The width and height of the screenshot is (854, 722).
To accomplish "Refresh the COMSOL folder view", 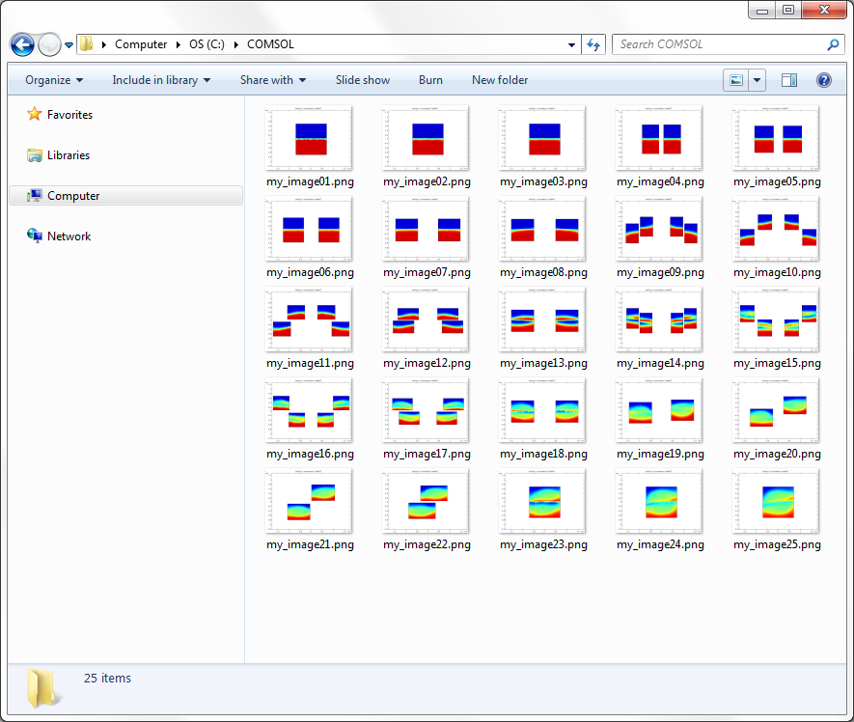I will (593, 44).
